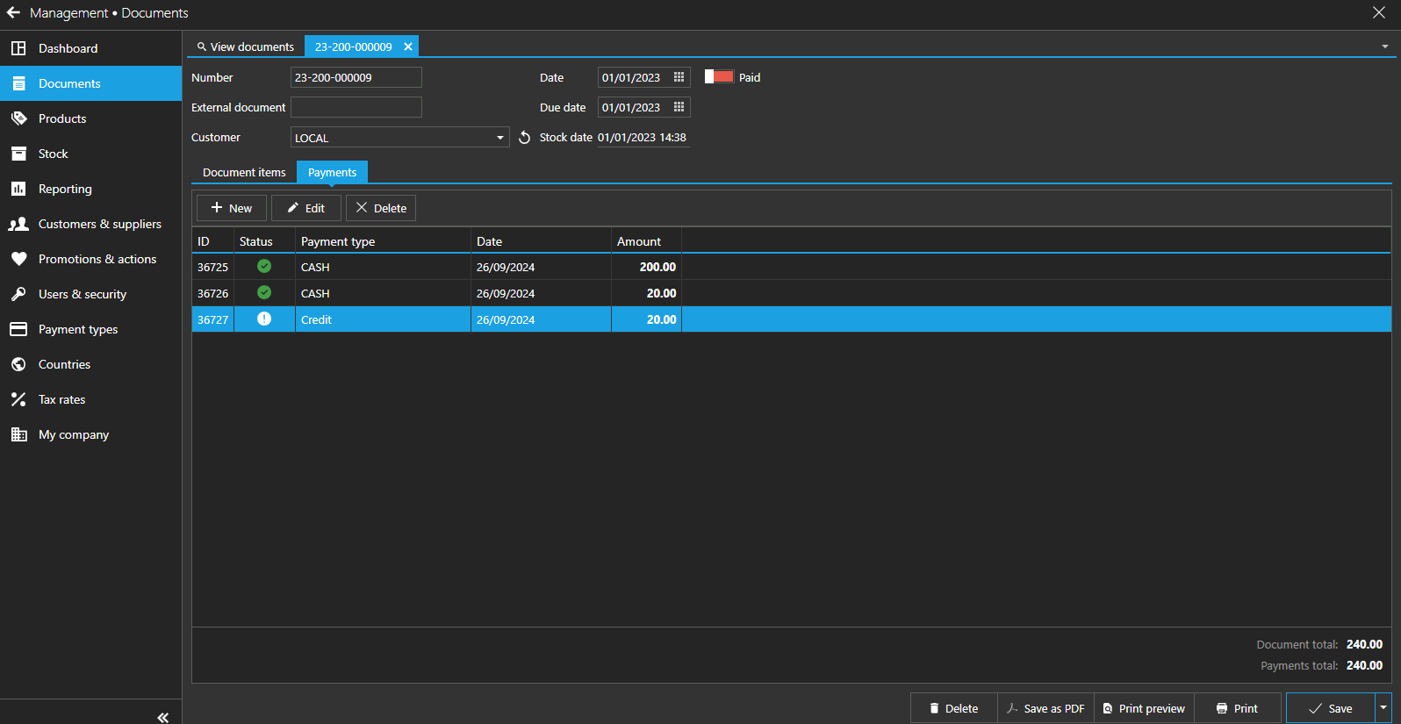Open the Reporting chart icon

18,189
